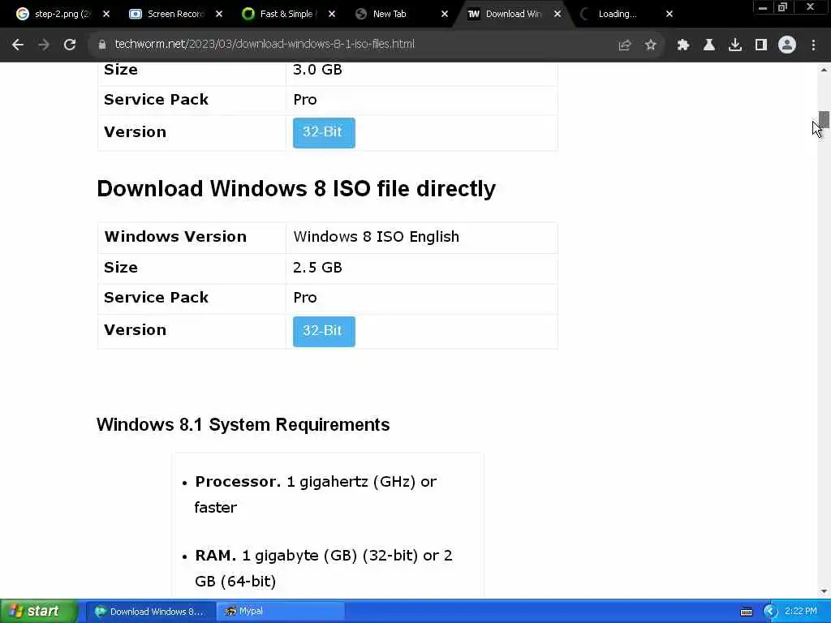This screenshot has width=831, height=623.
Task: Click 'Download Windows 8 ISO file directly' heading
Action: [296, 188]
